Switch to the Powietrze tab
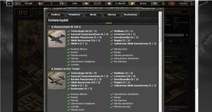The image size is (212, 112). pos(74,15)
